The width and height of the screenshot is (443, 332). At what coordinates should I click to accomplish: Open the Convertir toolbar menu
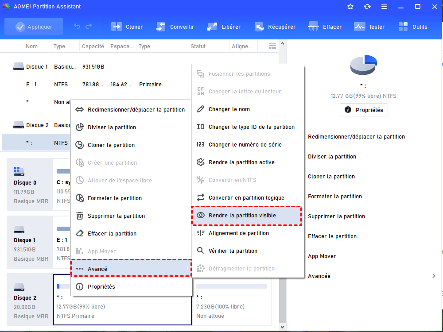coord(175,27)
